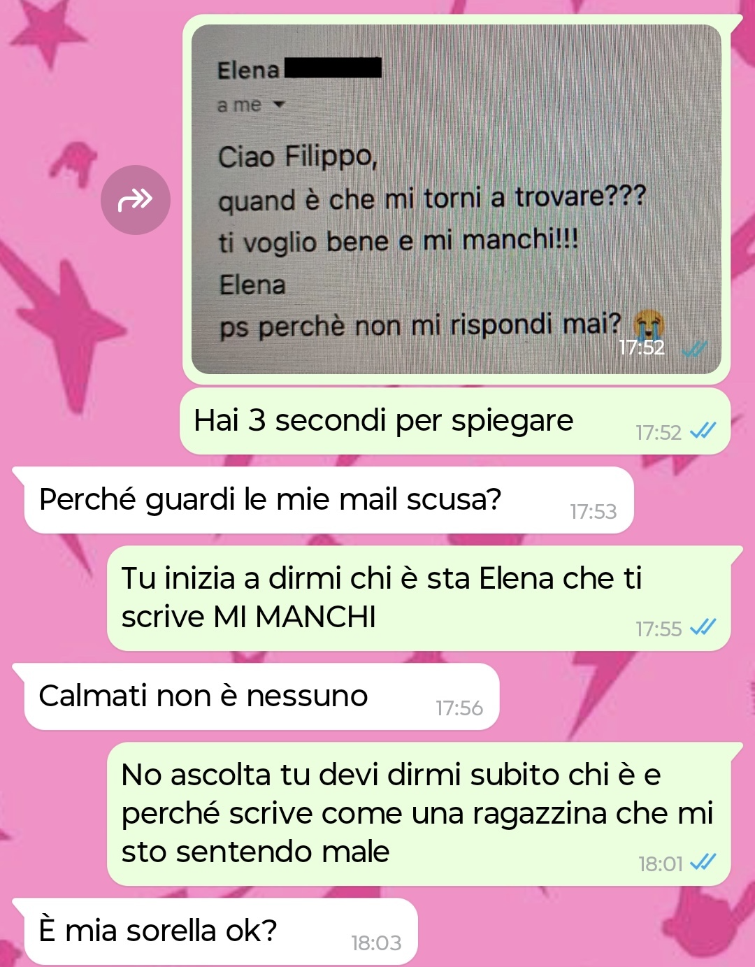Click blue checkmarks on the 18:01 message
Viewport: 755px width, 967px height.
703,862
